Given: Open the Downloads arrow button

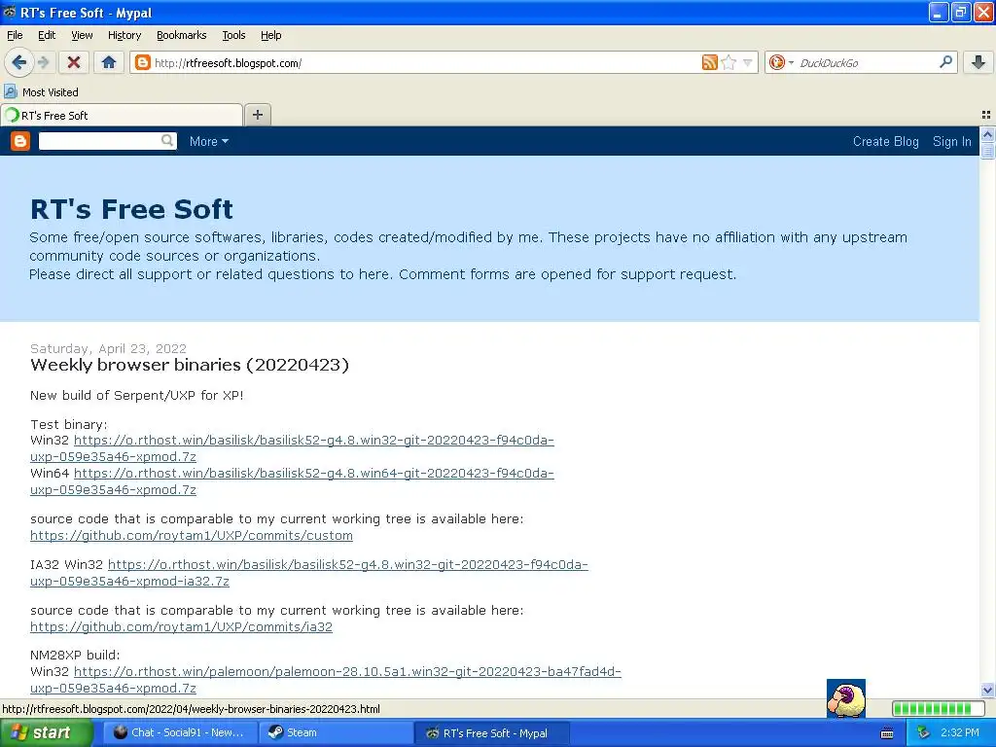Looking at the screenshot, I should point(978,62).
